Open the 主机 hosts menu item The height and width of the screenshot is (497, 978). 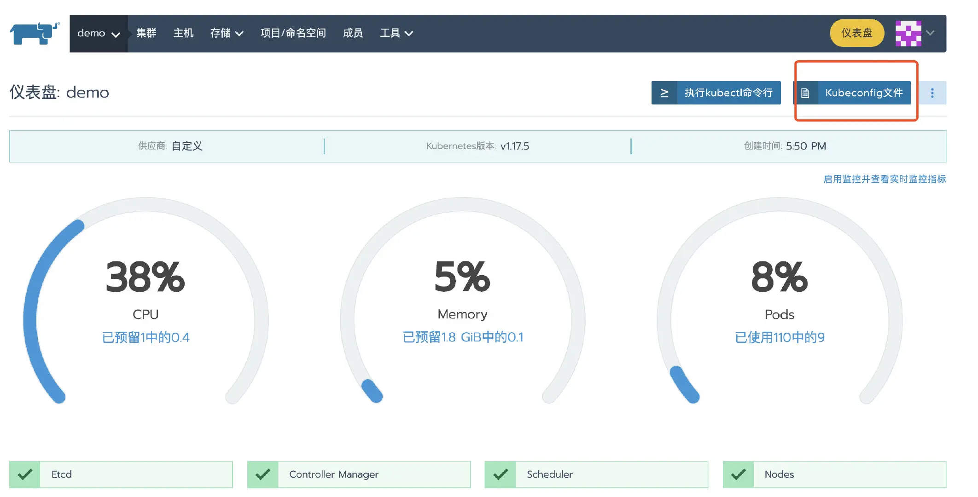tap(183, 33)
